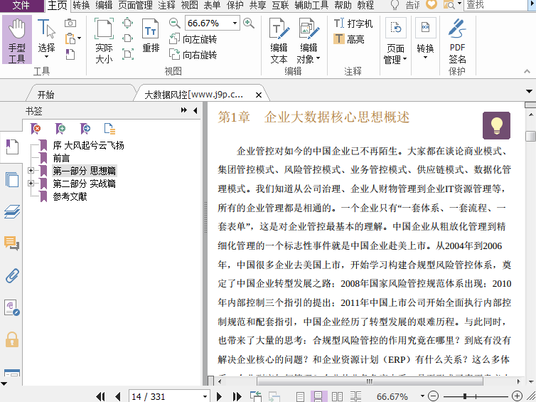Expand the 第二部分 实战篇 bookmark node
The width and height of the screenshot is (536, 402).
(31, 183)
